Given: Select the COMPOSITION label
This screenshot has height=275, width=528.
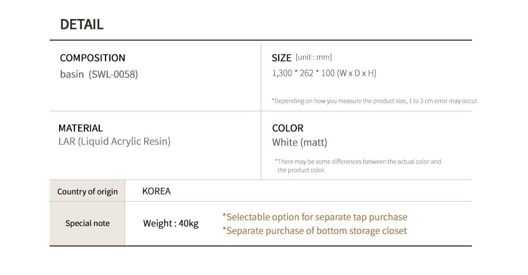Looking at the screenshot, I should click(x=92, y=58).
